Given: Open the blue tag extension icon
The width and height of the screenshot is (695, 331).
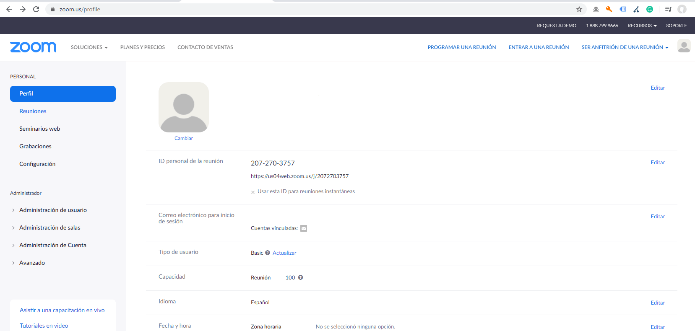Looking at the screenshot, I should 623,9.
